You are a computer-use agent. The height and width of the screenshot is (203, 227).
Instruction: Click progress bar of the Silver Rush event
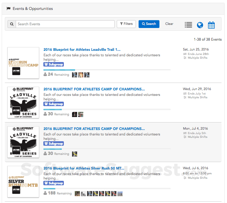coord(107,189)
